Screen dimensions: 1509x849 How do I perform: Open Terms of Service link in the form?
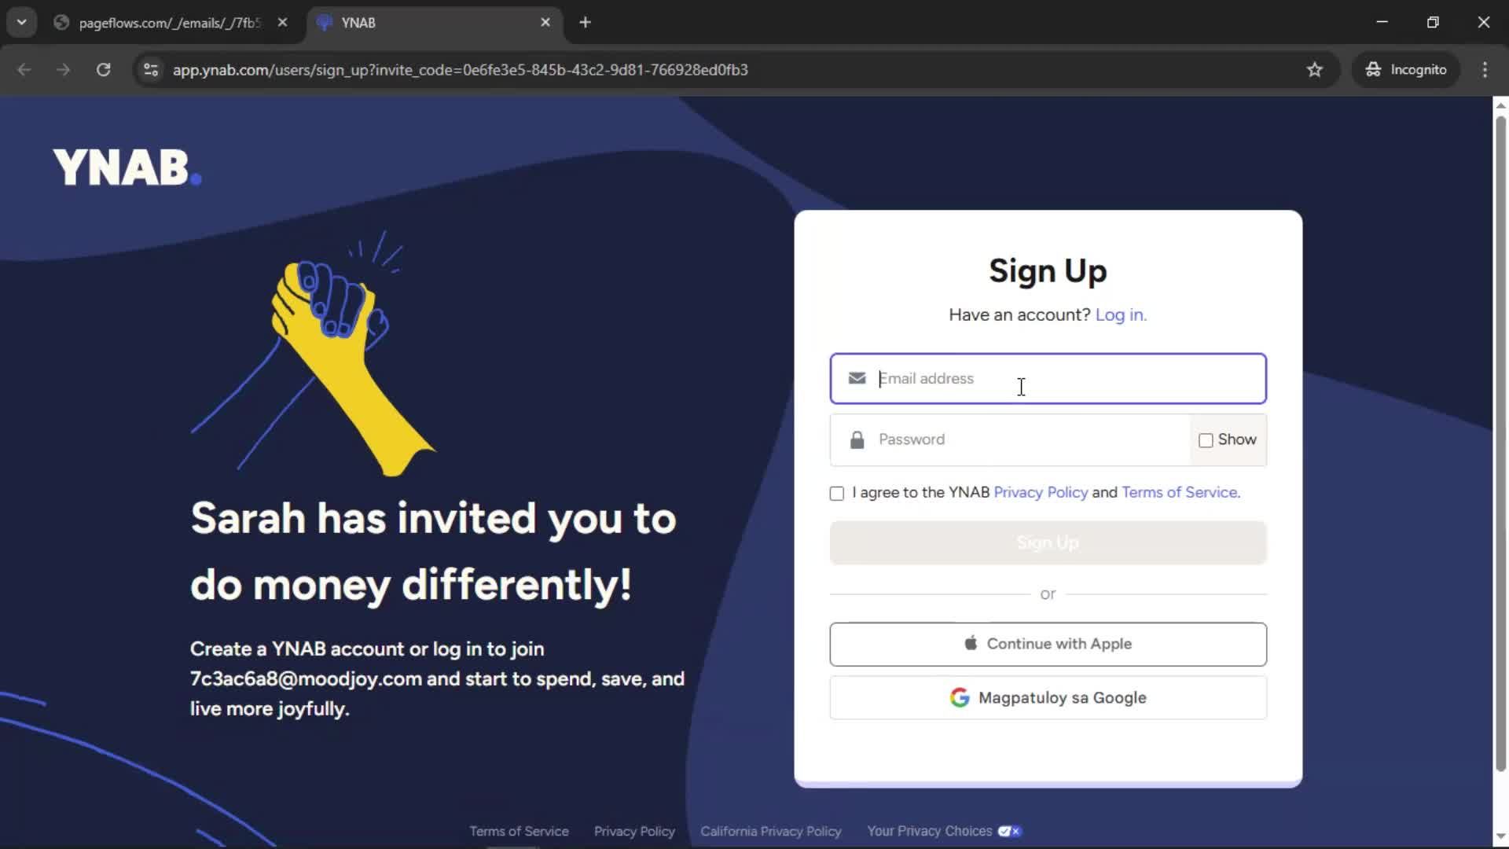[1180, 492]
